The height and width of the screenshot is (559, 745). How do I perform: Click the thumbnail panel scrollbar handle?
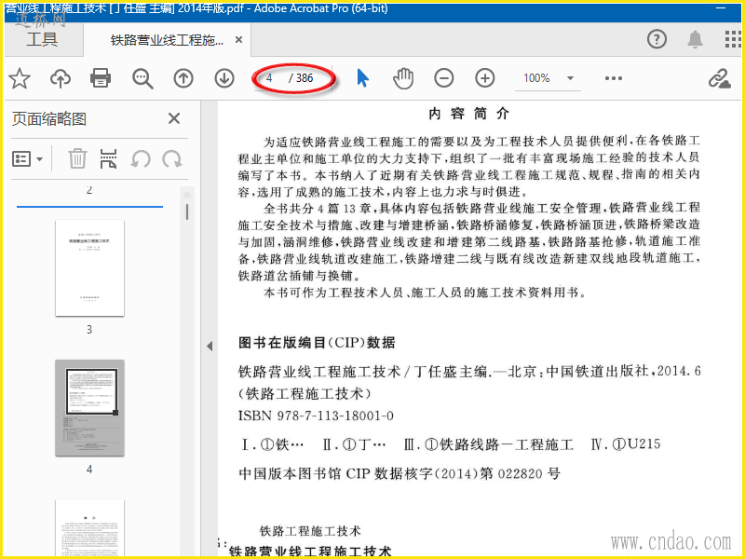(187, 211)
